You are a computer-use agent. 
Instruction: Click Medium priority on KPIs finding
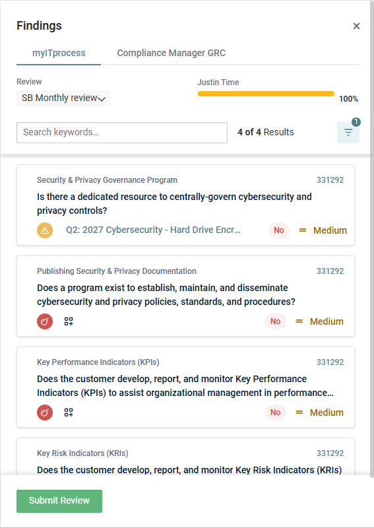click(320, 412)
